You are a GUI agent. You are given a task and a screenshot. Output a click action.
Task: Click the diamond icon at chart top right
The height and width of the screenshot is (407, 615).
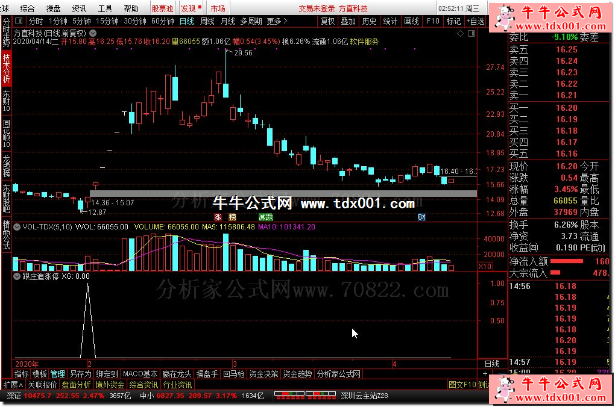(x=460, y=34)
